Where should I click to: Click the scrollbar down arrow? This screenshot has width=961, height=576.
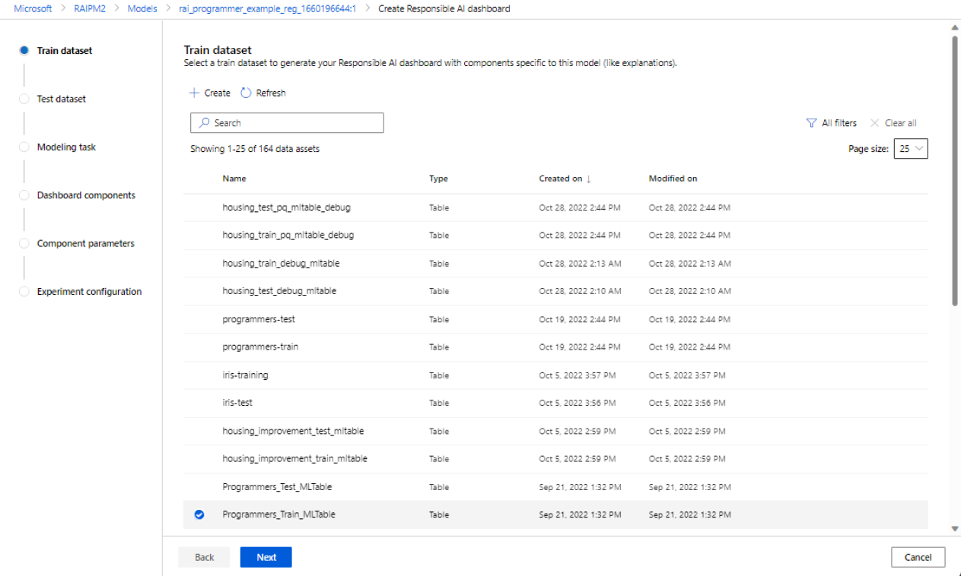pyautogui.click(x=955, y=528)
